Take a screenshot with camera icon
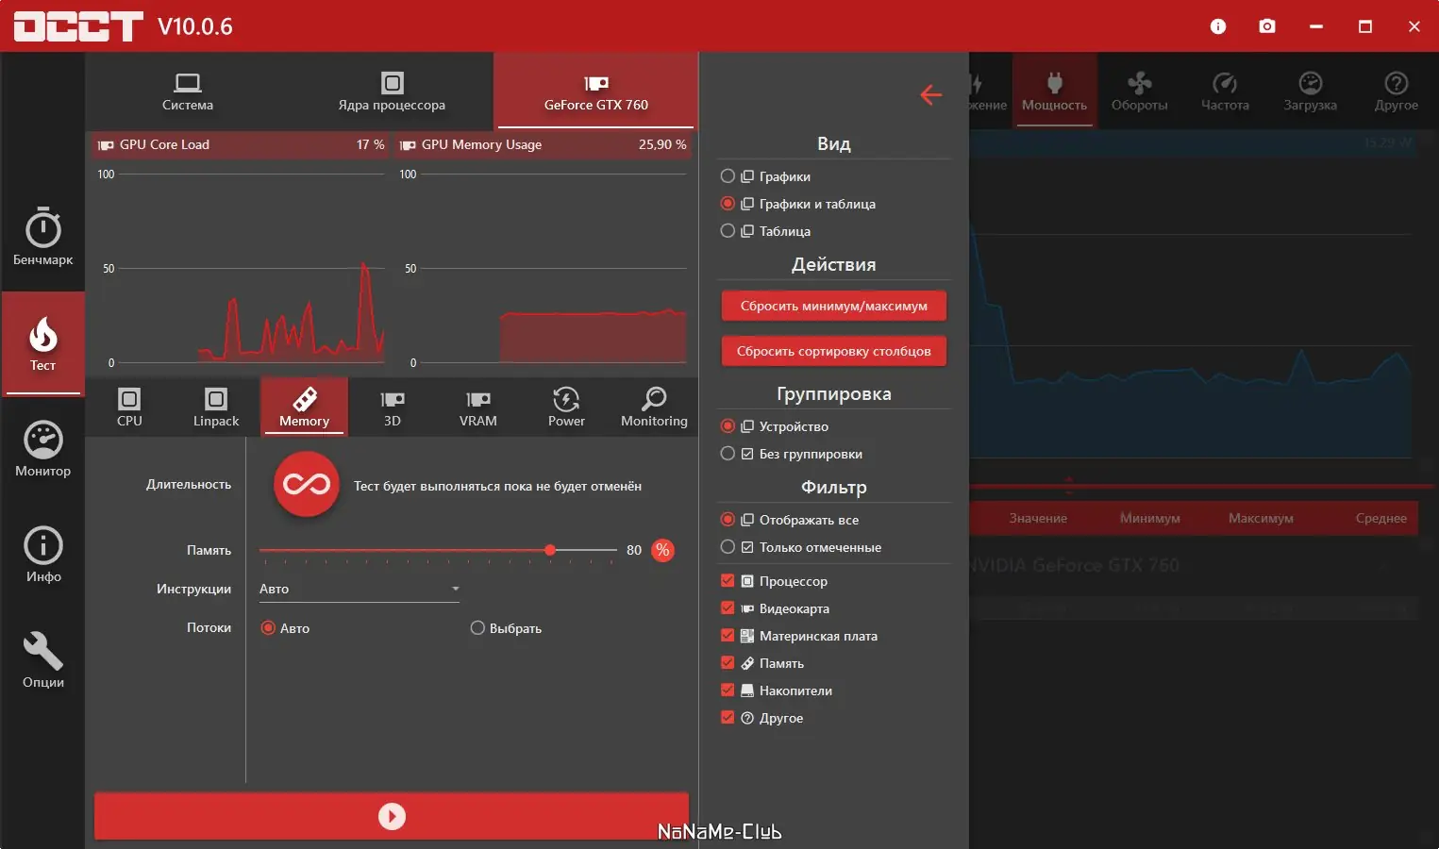The height and width of the screenshot is (849, 1439). (1267, 26)
